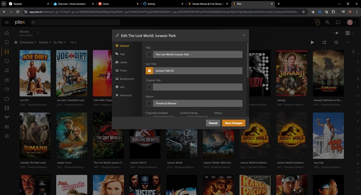Open the camcorder videos sidebar icon

click(7, 89)
